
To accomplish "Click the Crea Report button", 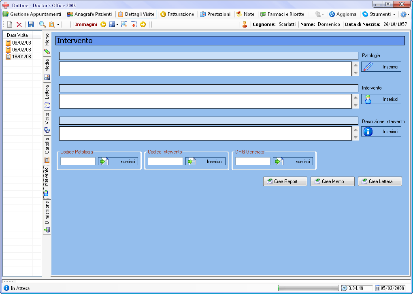I will coord(285,181).
